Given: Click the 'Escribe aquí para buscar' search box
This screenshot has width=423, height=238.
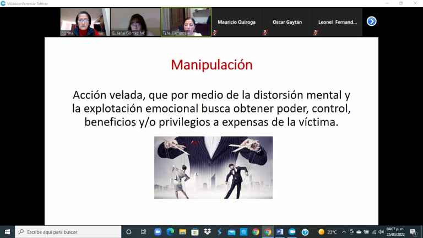Looking at the screenshot, I should pyautogui.click(x=67, y=232).
